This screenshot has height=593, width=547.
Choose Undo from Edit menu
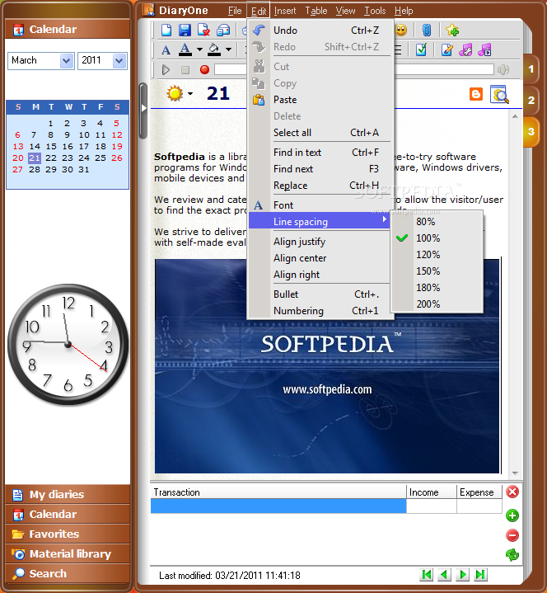pos(319,31)
